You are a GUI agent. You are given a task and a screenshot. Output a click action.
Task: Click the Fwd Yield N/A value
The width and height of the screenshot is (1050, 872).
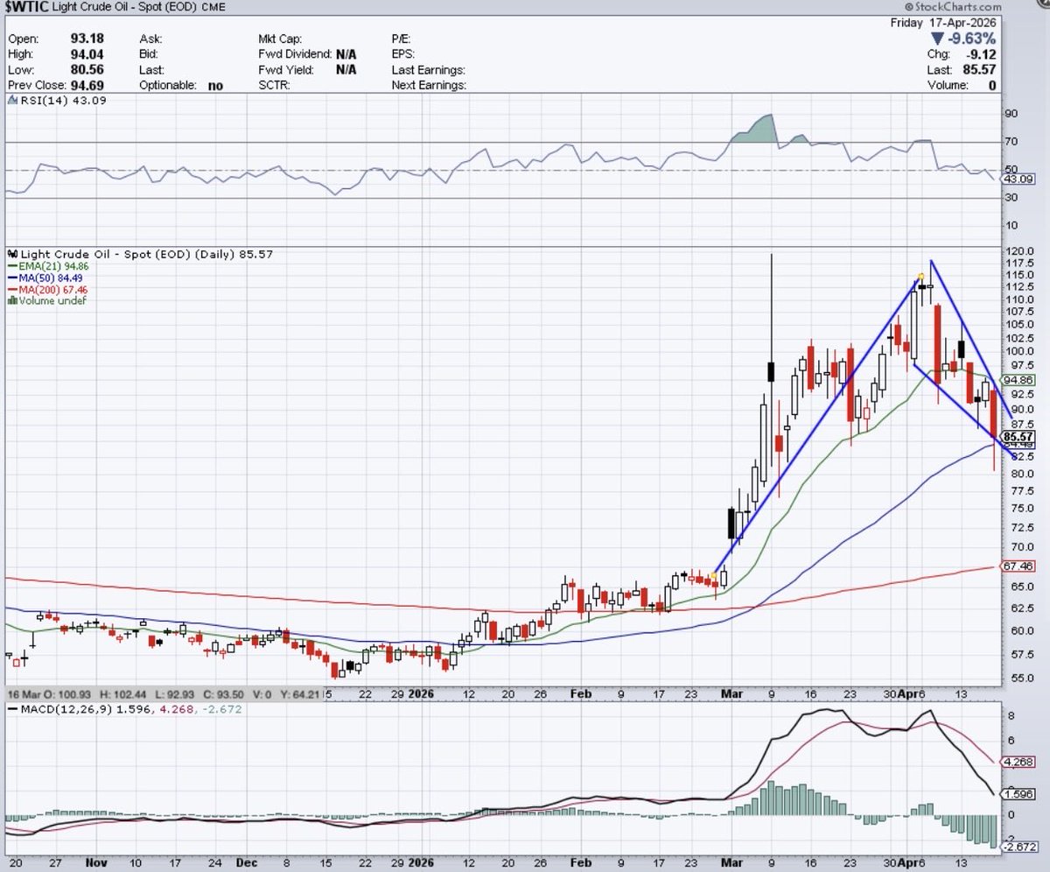[346, 70]
